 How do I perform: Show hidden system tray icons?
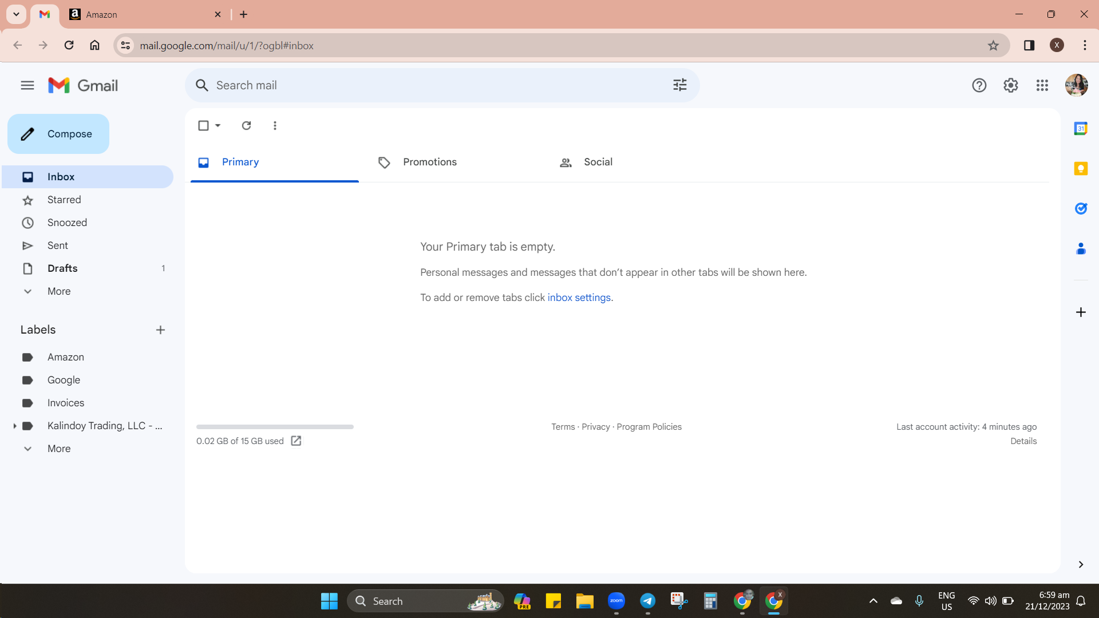click(x=873, y=601)
